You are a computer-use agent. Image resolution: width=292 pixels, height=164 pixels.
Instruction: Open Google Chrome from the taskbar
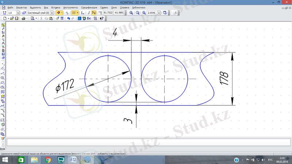click(x=48, y=160)
